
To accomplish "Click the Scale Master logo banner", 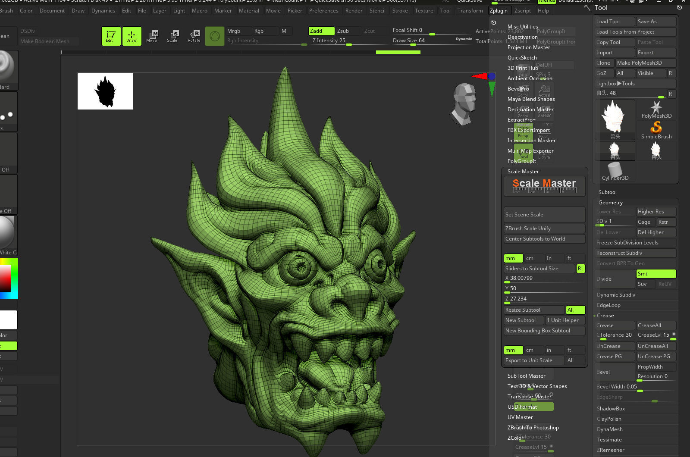I will (x=545, y=186).
